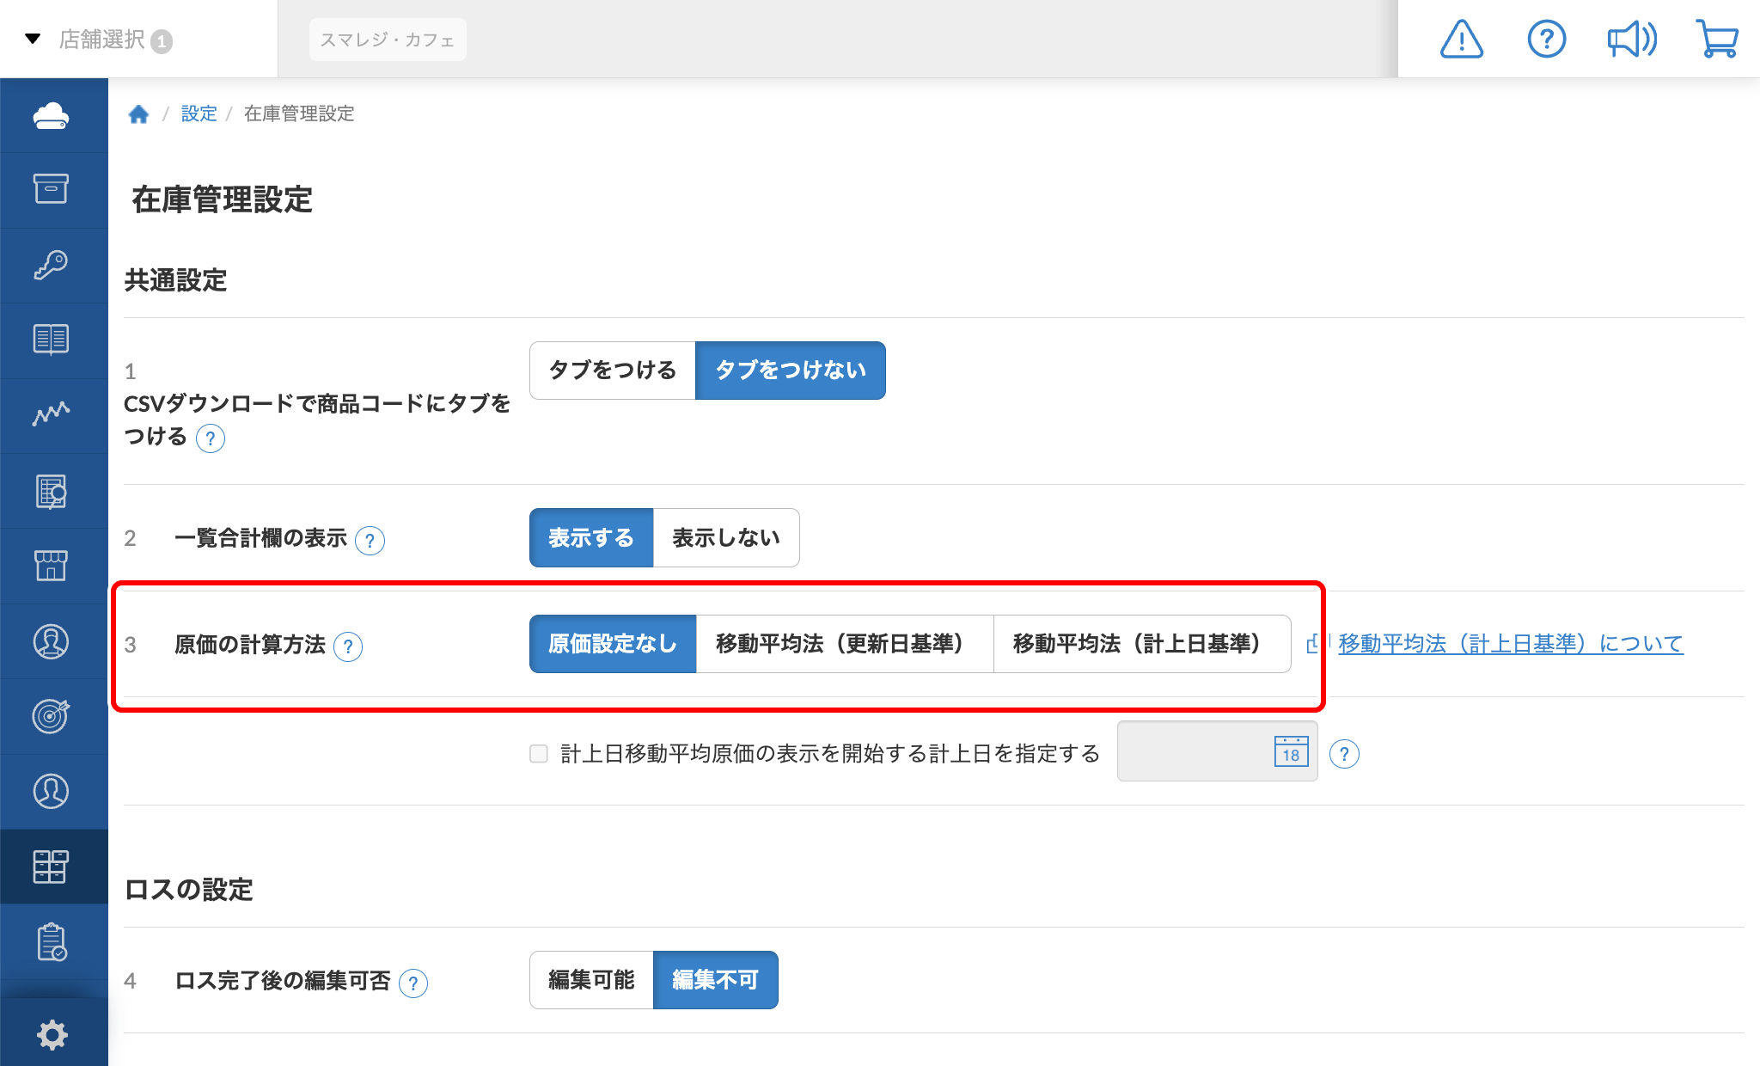Enable 計上日移動平均原価 start date checkbox
Image resolution: width=1760 pixels, height=1066 pixels.
539,754
